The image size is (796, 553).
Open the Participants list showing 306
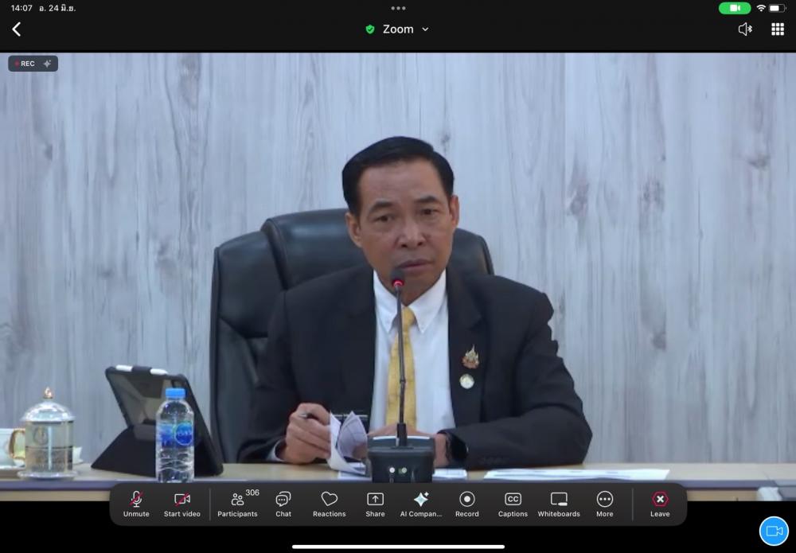pos(237,504)
